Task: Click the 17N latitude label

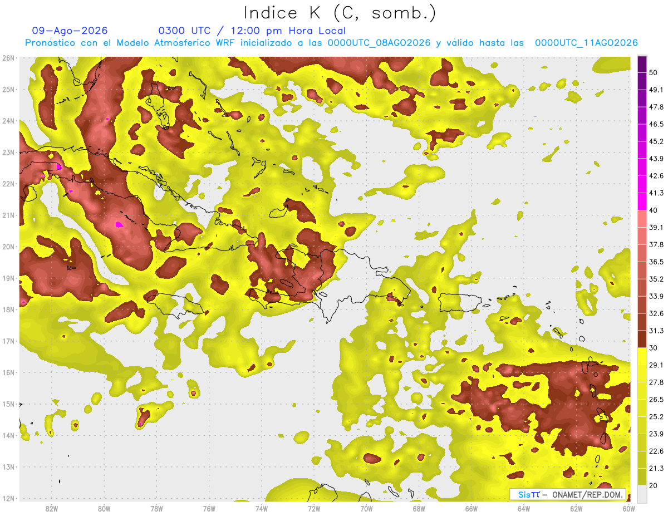Action: click(8, 341)
